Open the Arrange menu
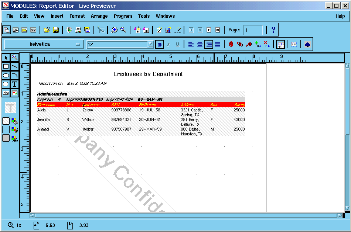 coord(99,16)
